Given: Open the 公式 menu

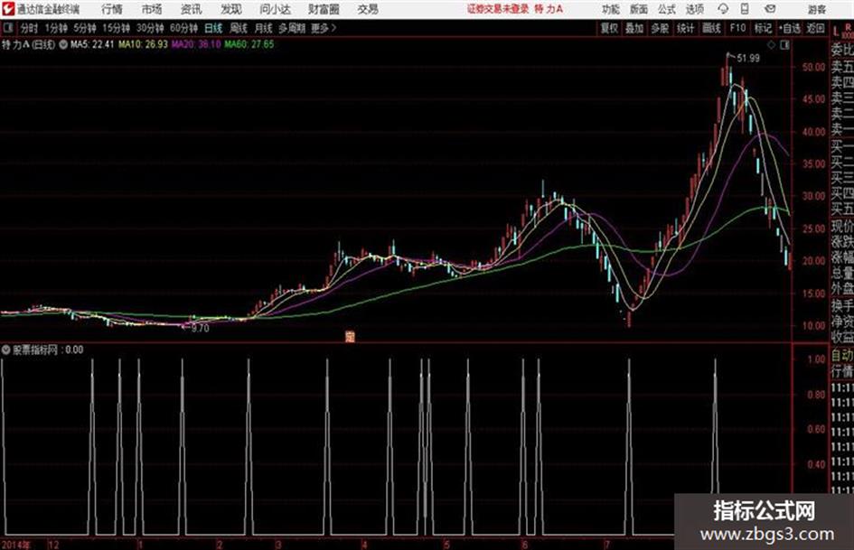Looking at the screenshot, I should tap(667, 9).
